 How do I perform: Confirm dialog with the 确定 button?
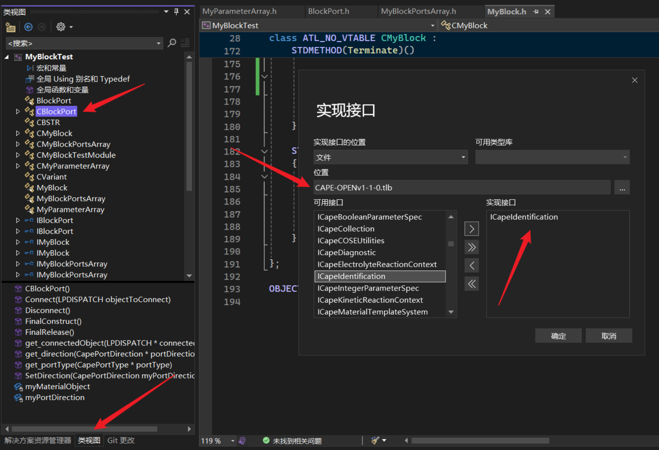[559, 336]
